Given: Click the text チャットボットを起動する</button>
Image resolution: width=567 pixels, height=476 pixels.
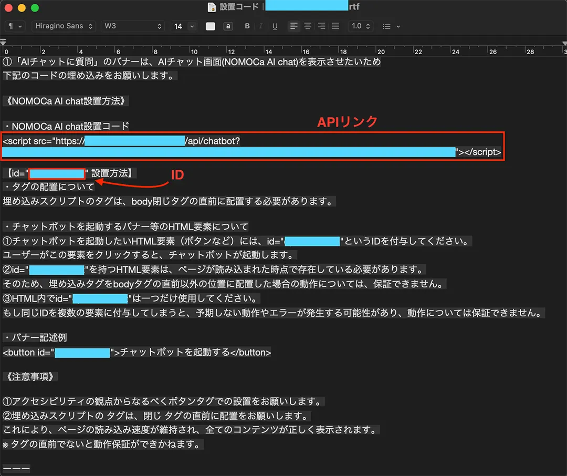Looking at the screenshot, I should coord(195,353).
